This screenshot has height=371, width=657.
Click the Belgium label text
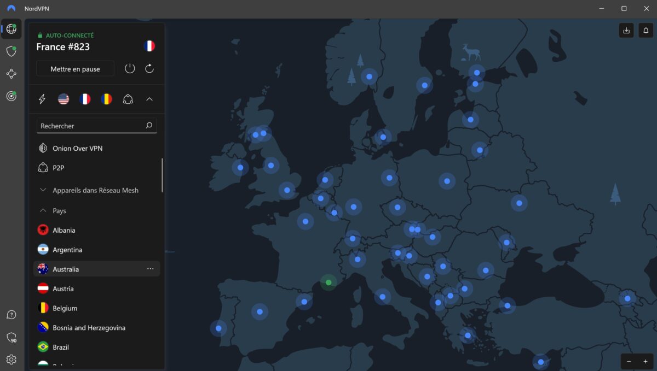click(65, 308)
